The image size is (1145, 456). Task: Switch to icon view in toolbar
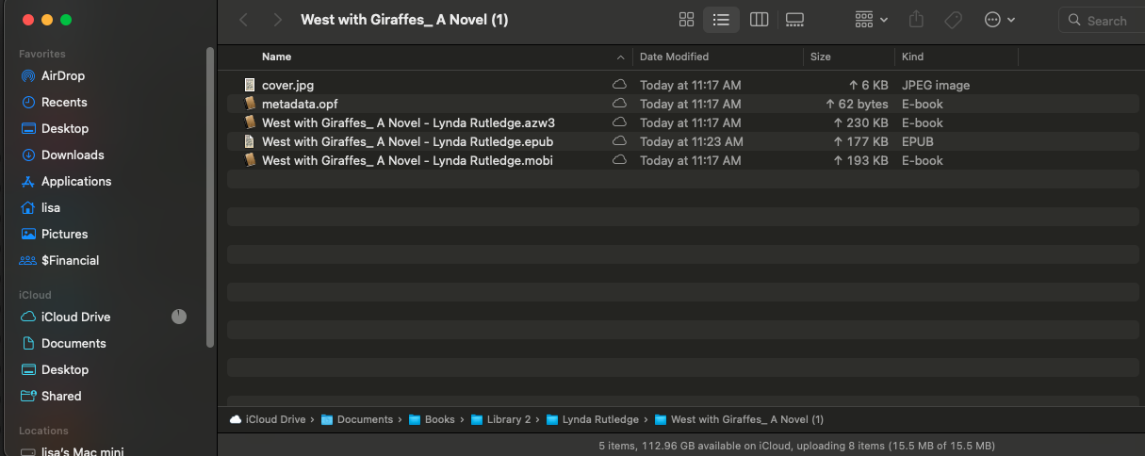(687, 20)
